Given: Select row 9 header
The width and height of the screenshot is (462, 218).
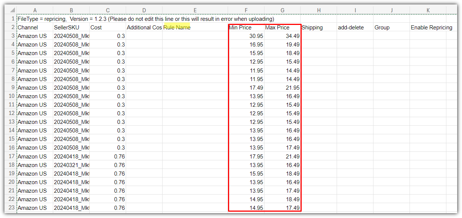Looking at the screenshot, I should 11,87.
